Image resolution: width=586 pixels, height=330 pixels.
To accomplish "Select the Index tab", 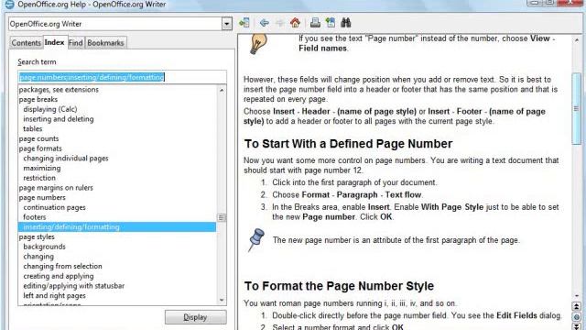I will coord(55,42).
